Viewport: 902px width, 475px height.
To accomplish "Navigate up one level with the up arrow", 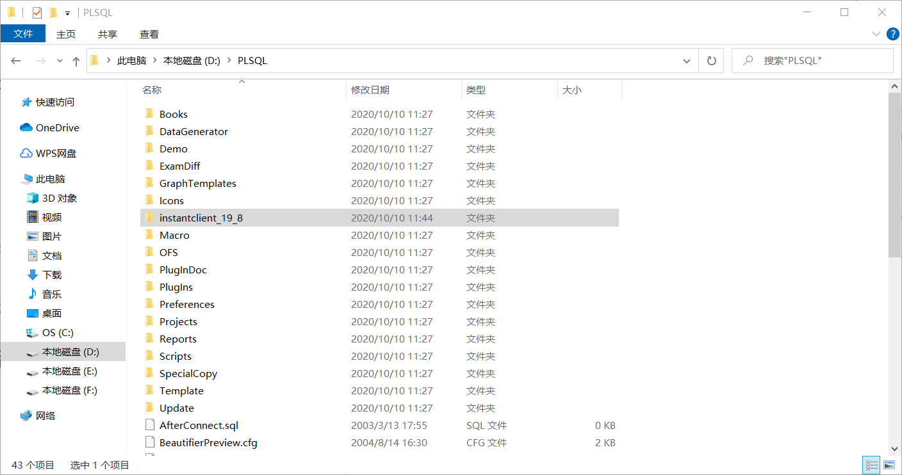I will 76,60.
